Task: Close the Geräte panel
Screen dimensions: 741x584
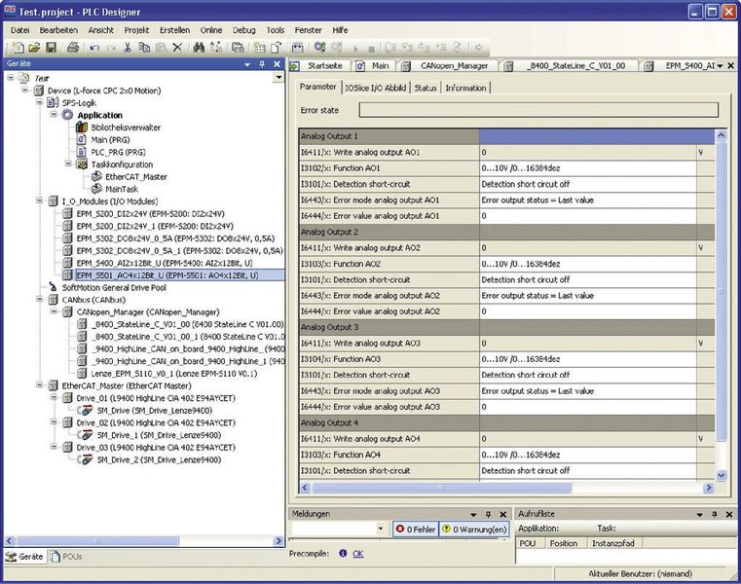Action: (277, 64)
